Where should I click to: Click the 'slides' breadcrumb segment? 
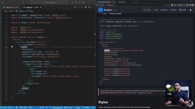point(11,11)
